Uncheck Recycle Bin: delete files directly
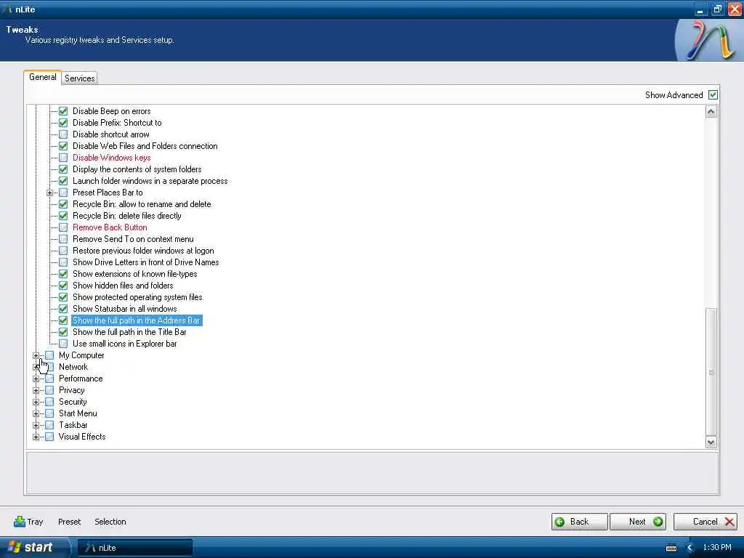Viewport: 744px width, 558px height. tap(63, 216)
